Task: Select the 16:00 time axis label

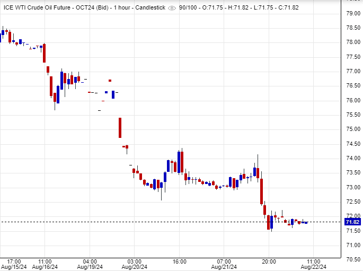Action: (x=180, y=261)
